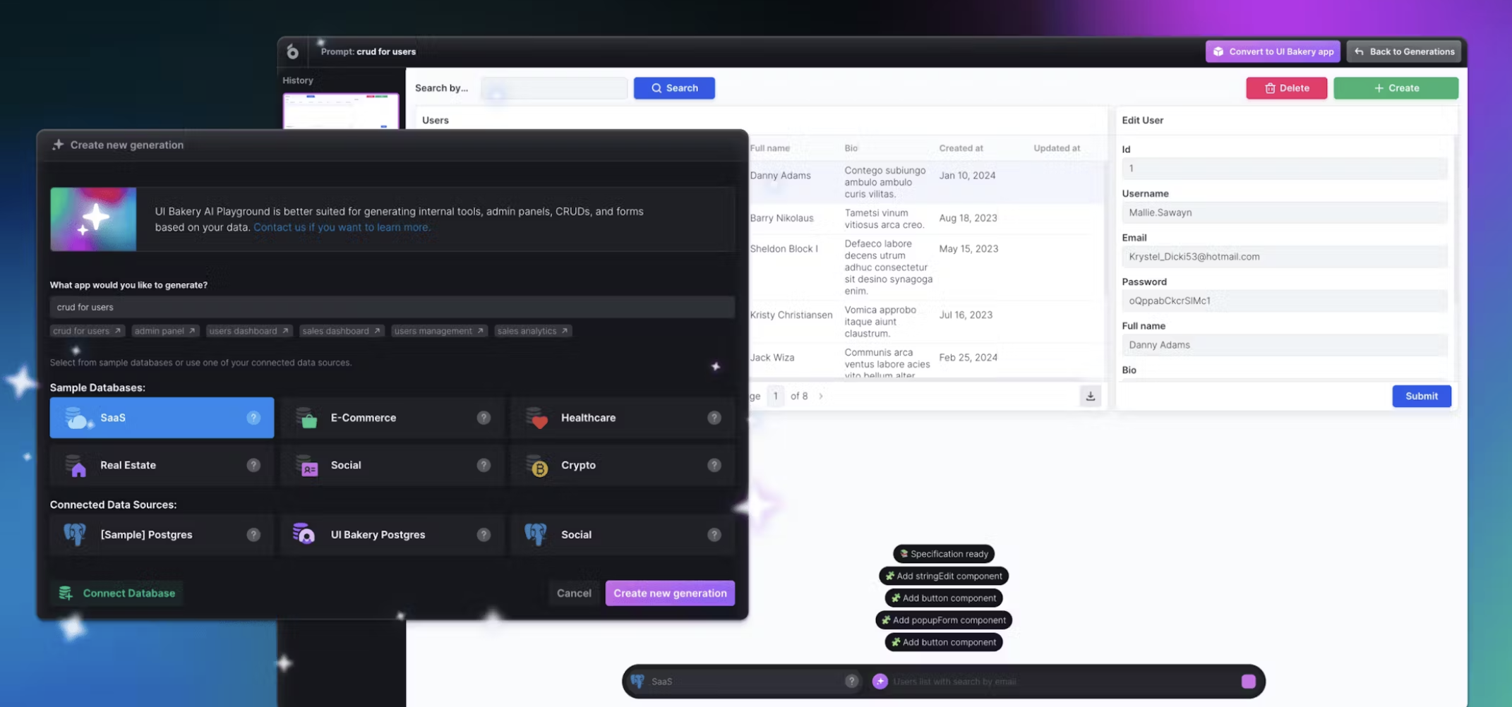This screenshot has width=1512, height=707.
Task: Select E-Commerce sample database
Action: tap(392, 418)
